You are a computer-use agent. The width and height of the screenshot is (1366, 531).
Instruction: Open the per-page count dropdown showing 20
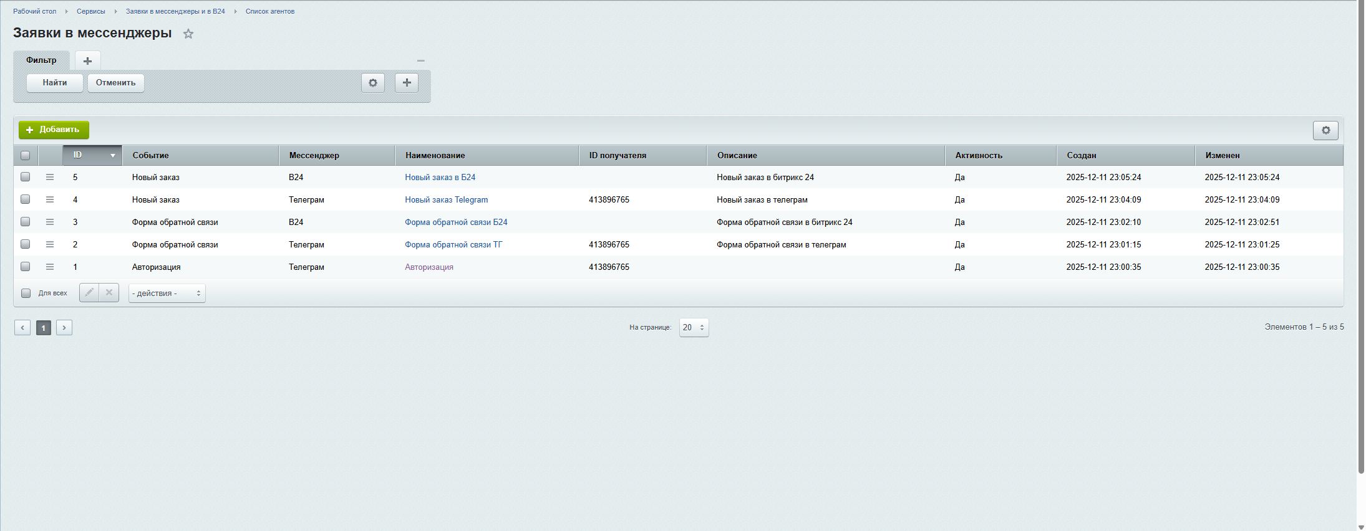[694, 328]
